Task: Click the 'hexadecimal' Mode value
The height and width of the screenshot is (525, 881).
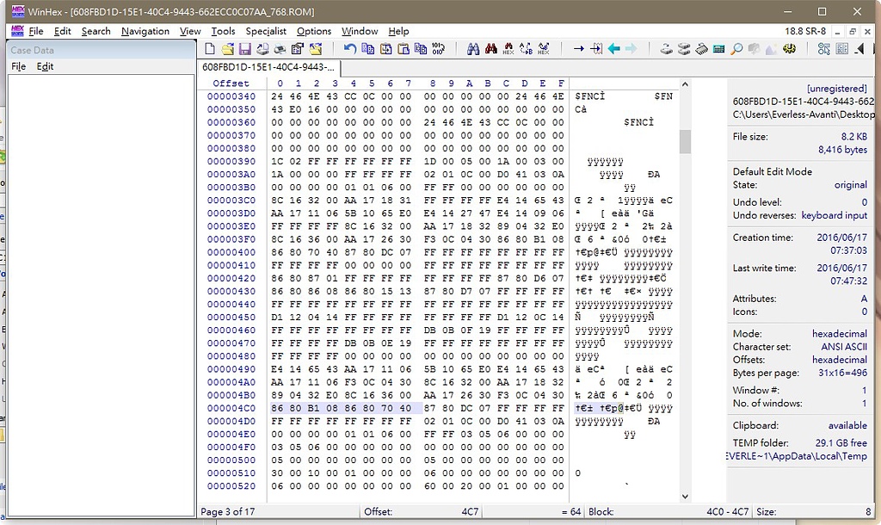Action: tap(840, 334)
